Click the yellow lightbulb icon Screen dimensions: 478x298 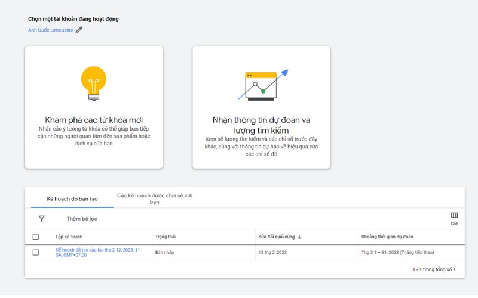[x=93, y=82]
